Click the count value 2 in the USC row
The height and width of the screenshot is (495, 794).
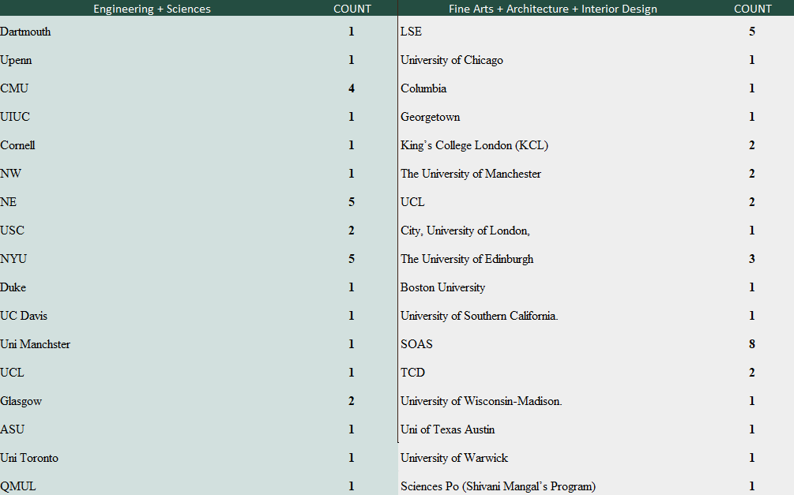point(352,231)
